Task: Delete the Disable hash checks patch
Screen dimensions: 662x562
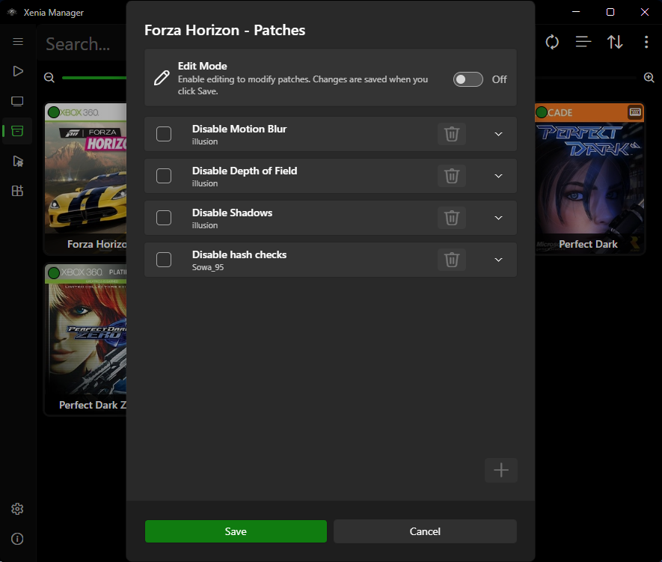Action: [451, 260]
